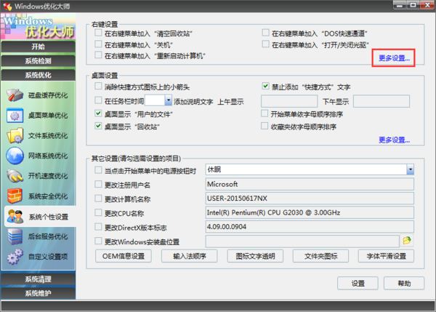Select the 桌面菜单优化 icon

[15, 116]
